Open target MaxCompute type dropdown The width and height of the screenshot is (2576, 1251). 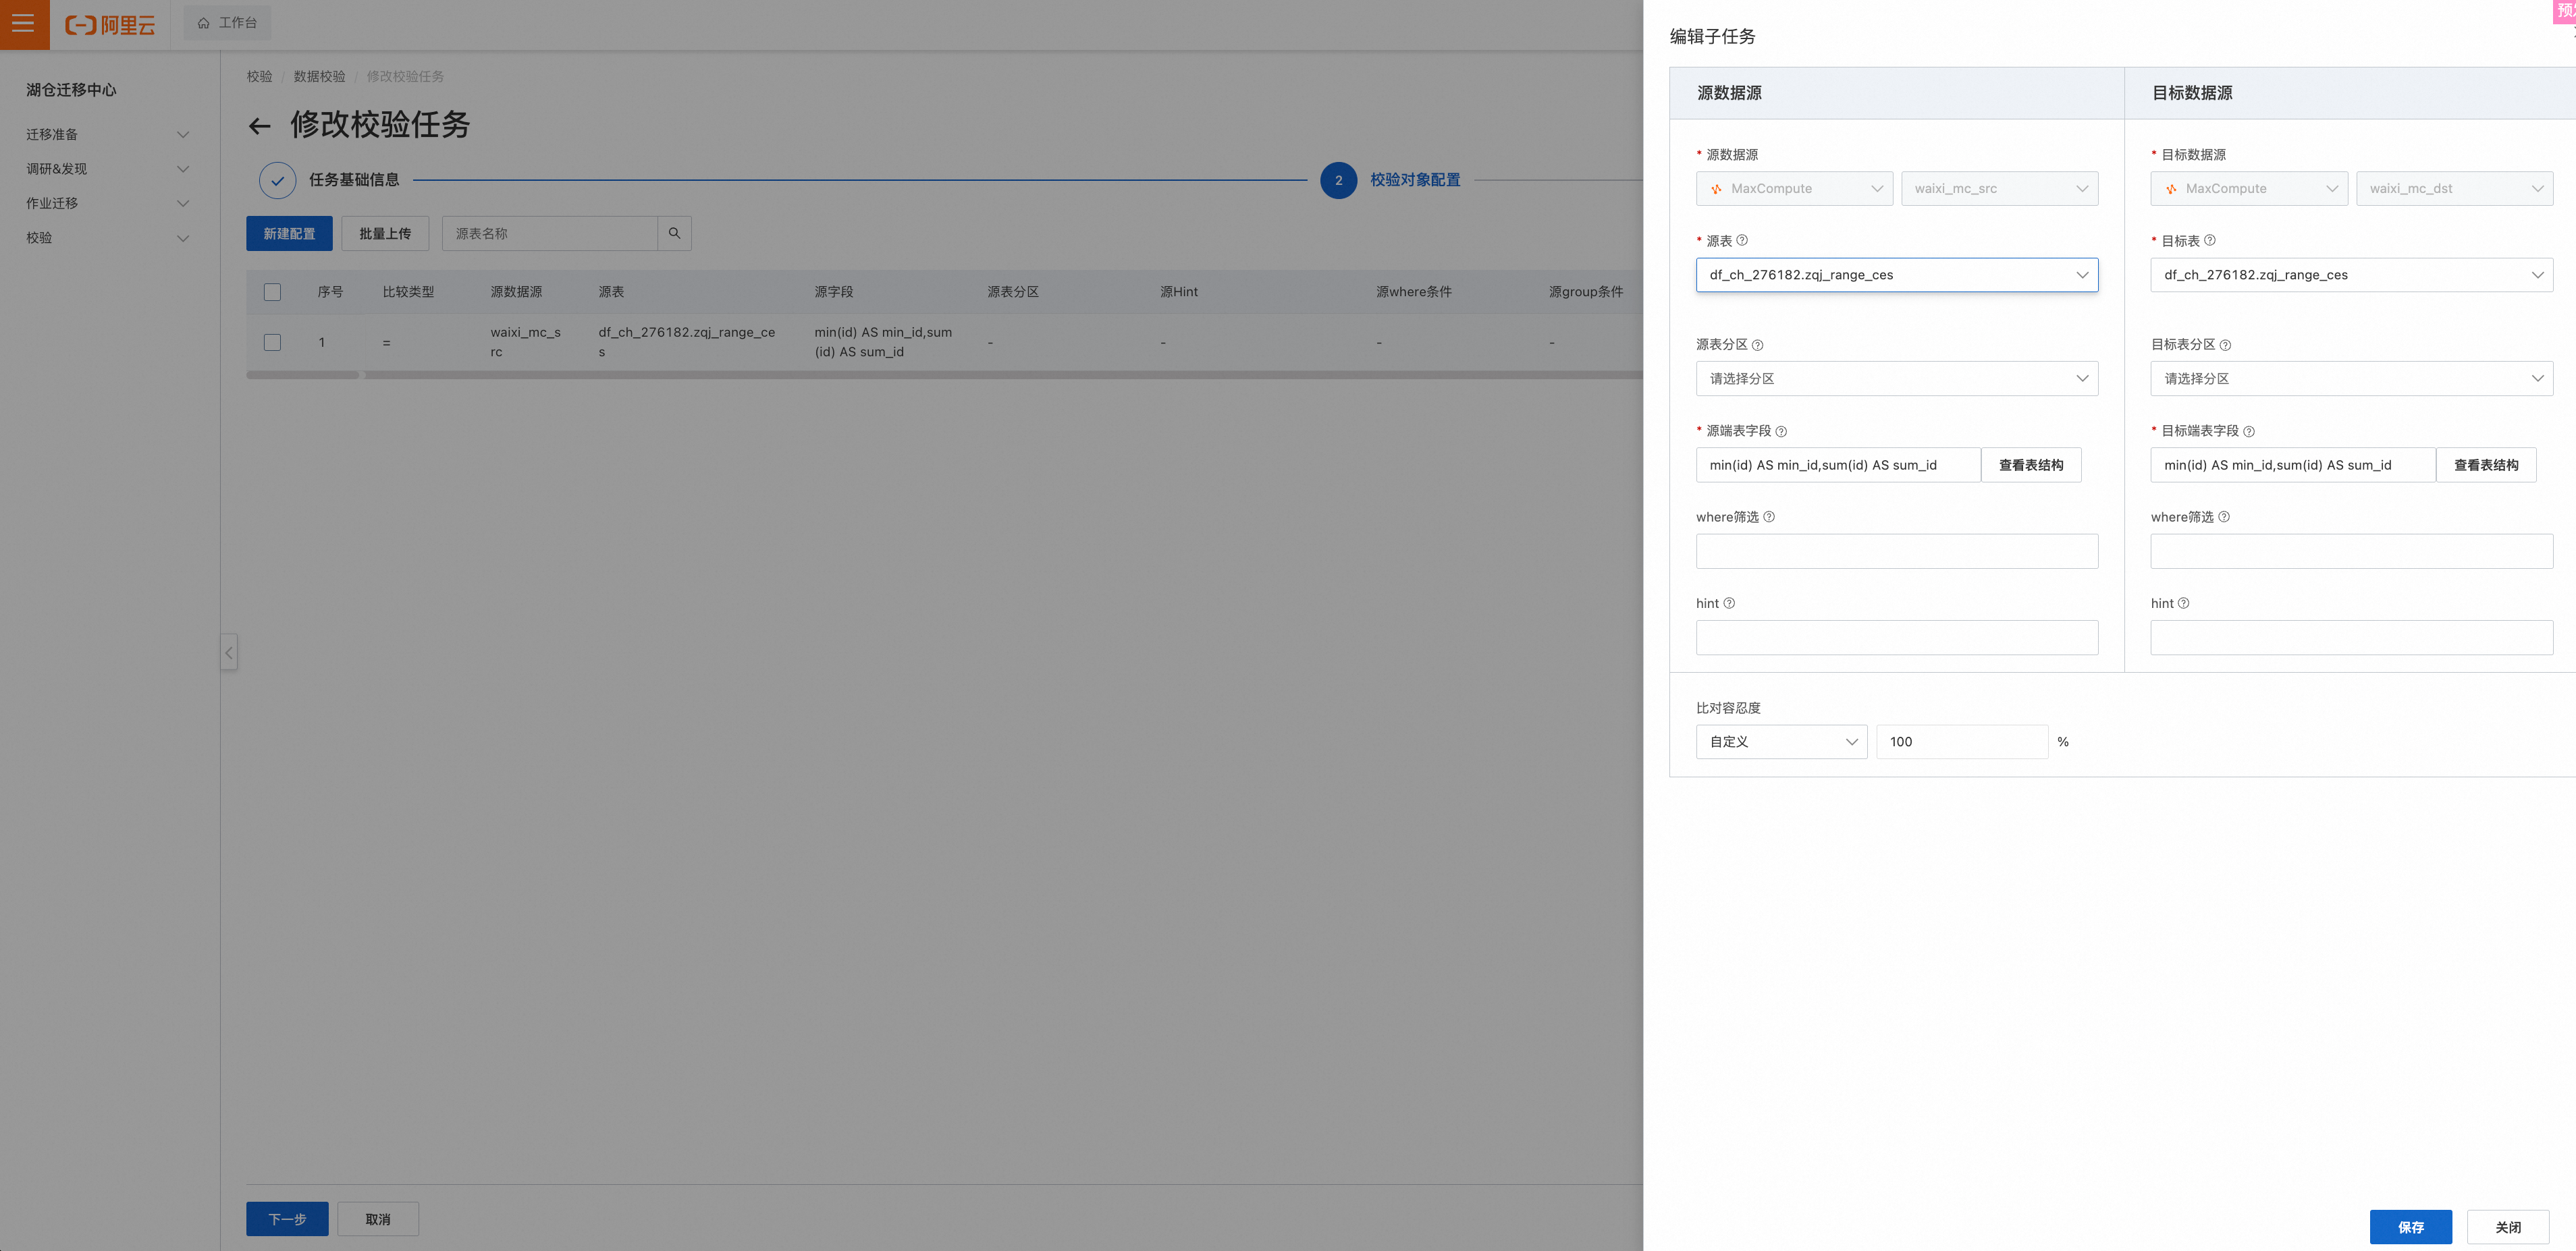[x=2249, y=189]
